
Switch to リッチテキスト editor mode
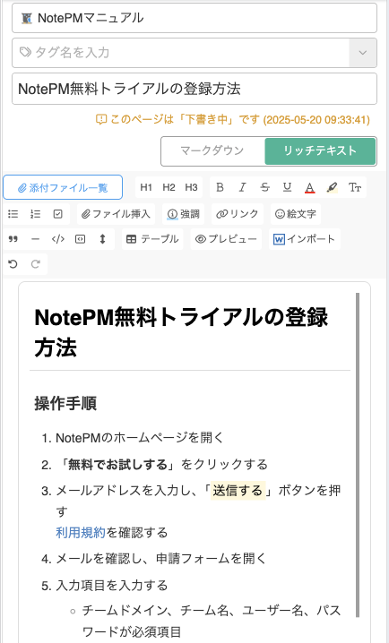click(x=320, y=151)
